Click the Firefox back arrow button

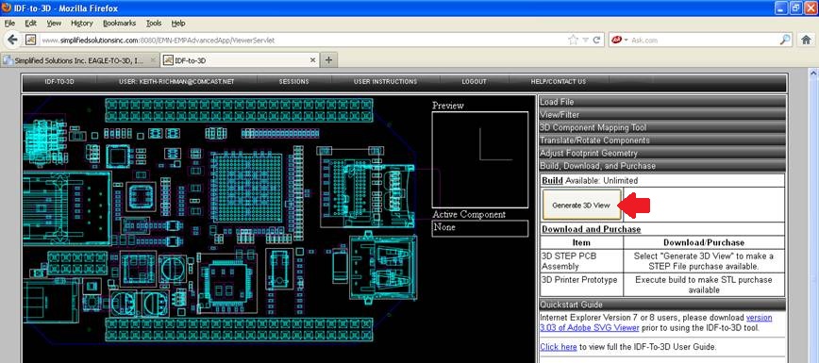point(12,40)
